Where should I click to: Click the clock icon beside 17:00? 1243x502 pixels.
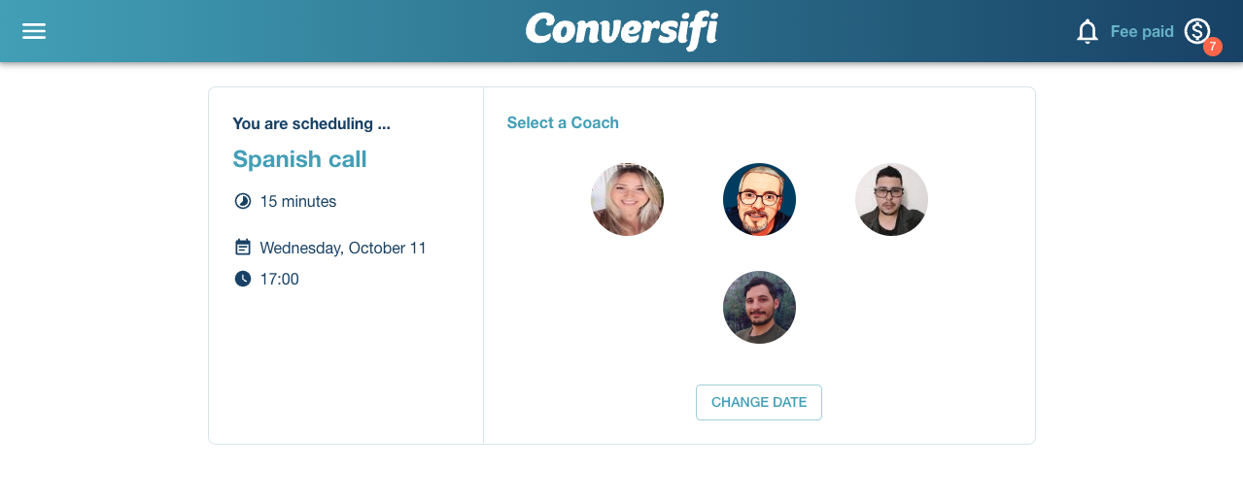click(x=243, y=279)
